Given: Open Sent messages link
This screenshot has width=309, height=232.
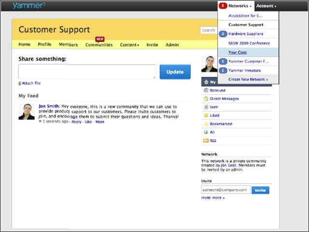Looking at the screenshot, I should click(x=213, y=107).
